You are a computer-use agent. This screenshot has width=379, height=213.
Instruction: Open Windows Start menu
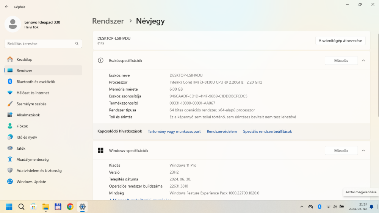pos(9,207)
